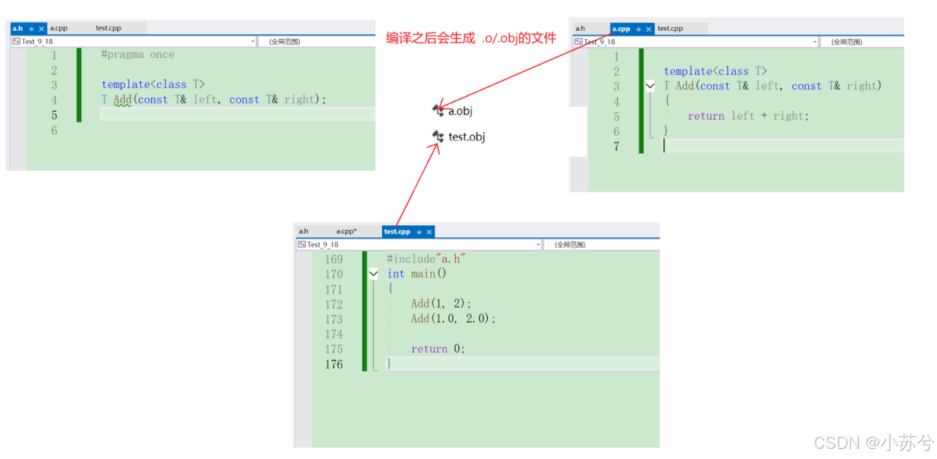Open the (全局范围) scope box in top-right editor

862,42
